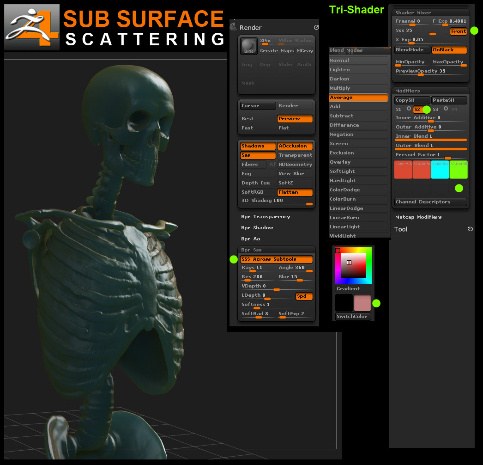The image size is (483, 465).
Task: Click the PasteSH button
Action: click(x=449, y=100)
